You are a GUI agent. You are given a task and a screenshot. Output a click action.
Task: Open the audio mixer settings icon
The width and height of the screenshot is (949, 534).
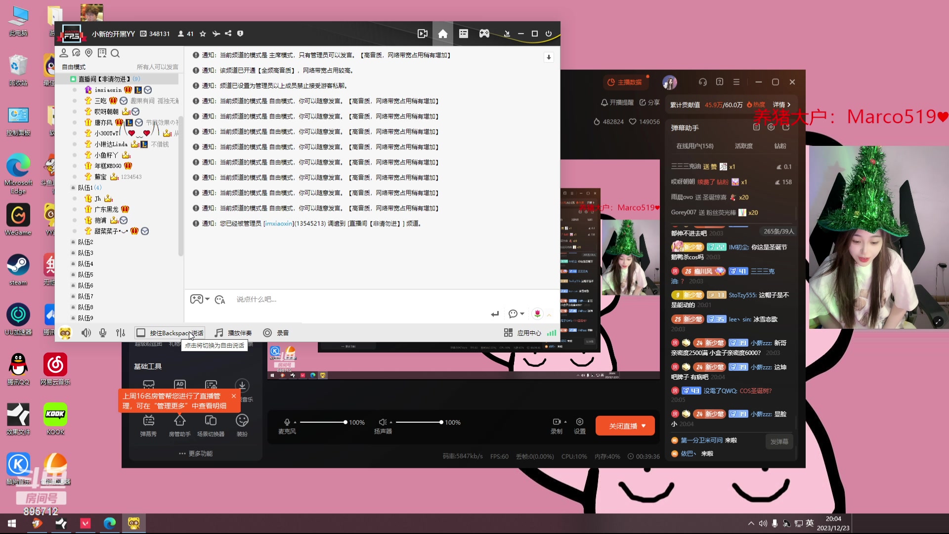click(121, 333)
